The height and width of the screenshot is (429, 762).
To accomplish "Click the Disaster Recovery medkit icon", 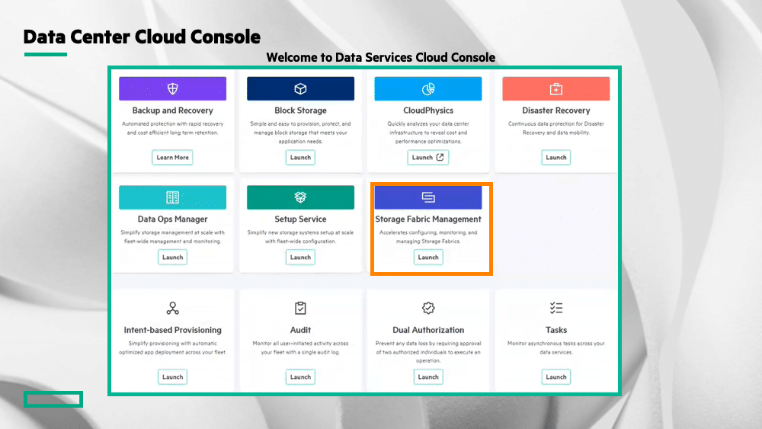I will pyautogui.click(x=556, y=89).
